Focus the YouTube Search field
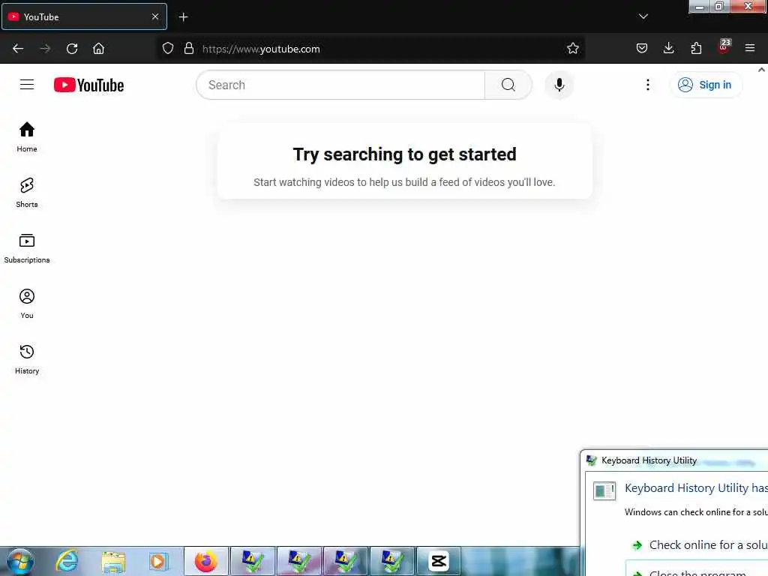 [340, 85]
